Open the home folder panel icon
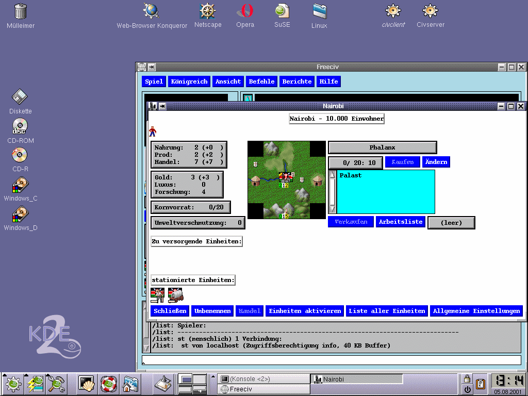 click(130, 384)
